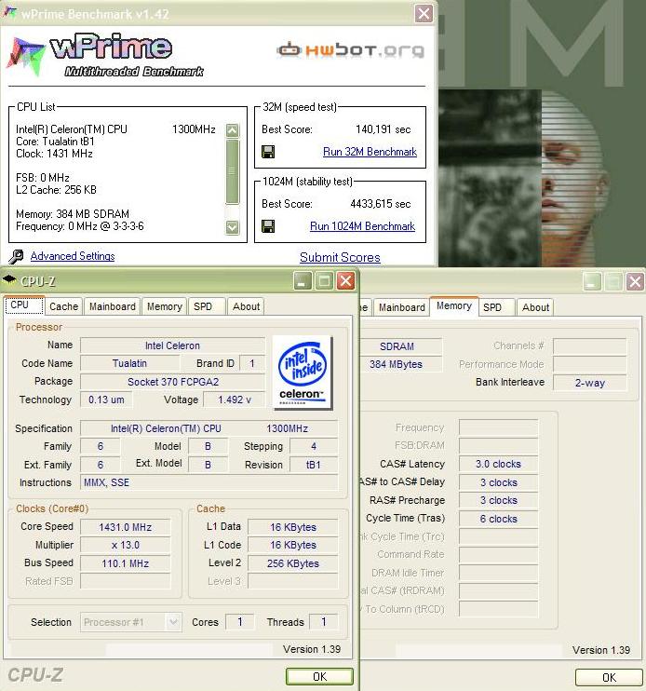The height and width of the screenshot is (691, 646).
Task: Minimize the front CPU-Z window
Action: tap(303, 280)
